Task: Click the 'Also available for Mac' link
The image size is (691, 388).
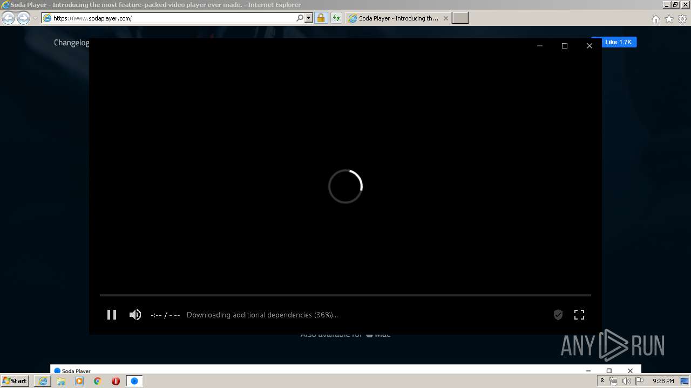Action: [345, 335]
